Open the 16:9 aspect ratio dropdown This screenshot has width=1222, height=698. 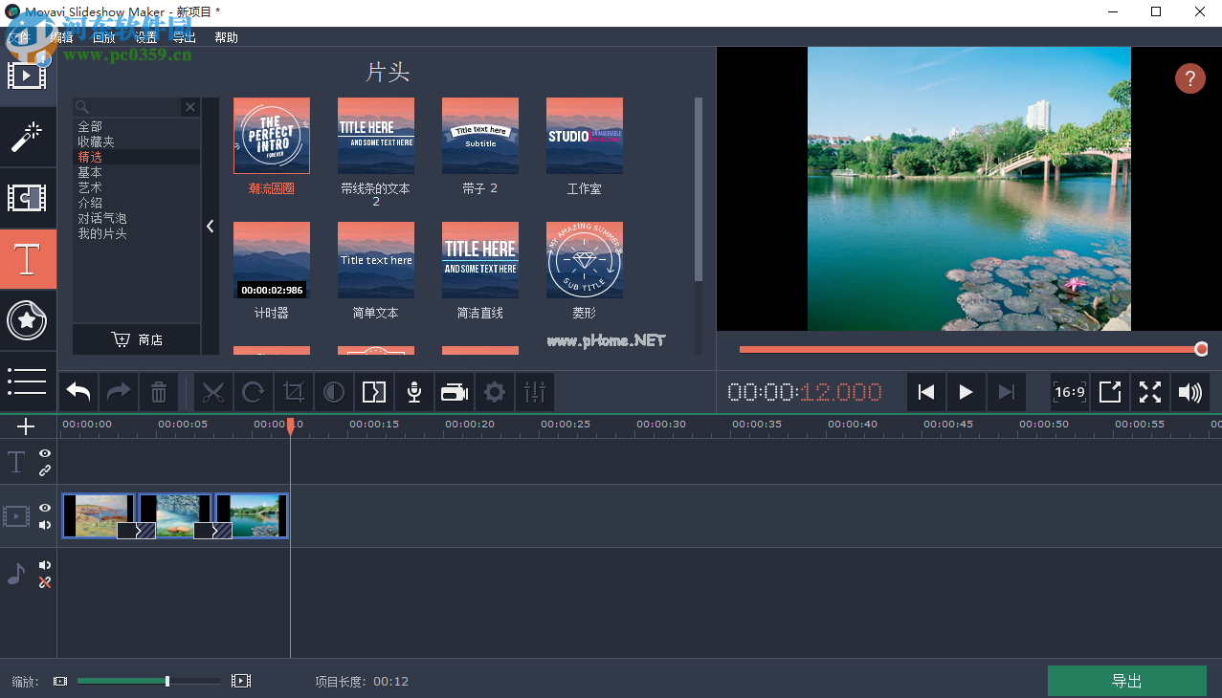click(1069, 391)
